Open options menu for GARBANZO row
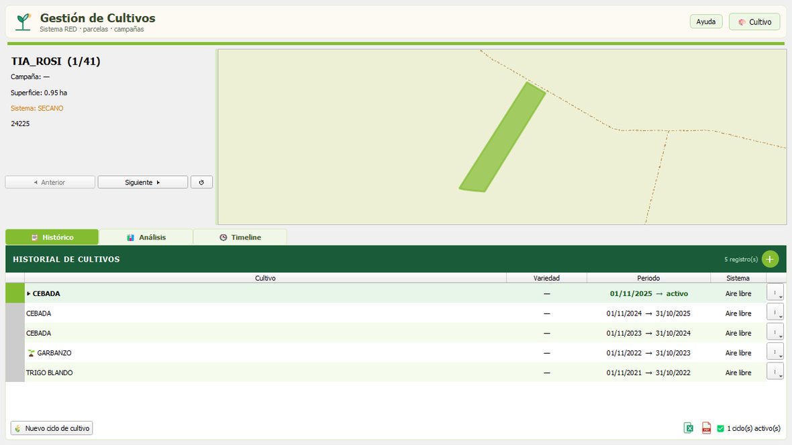 (775, 352)
